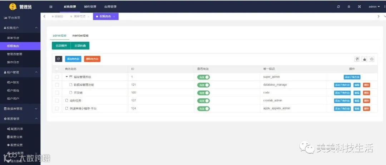Image resolution: width=386 pixels, height=165 pixels.
Task: Click the refresh icon in the top header
Action: pos(338,7)
